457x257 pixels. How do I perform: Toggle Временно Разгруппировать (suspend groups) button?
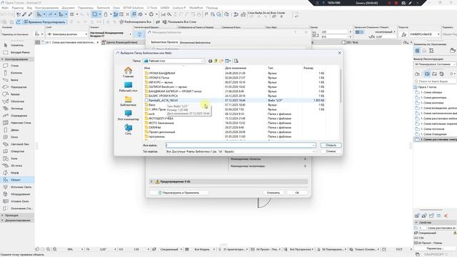tap(44, 22)
